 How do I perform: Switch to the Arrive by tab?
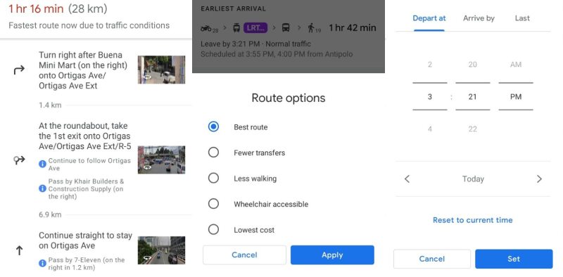click(x=479, y=18)
